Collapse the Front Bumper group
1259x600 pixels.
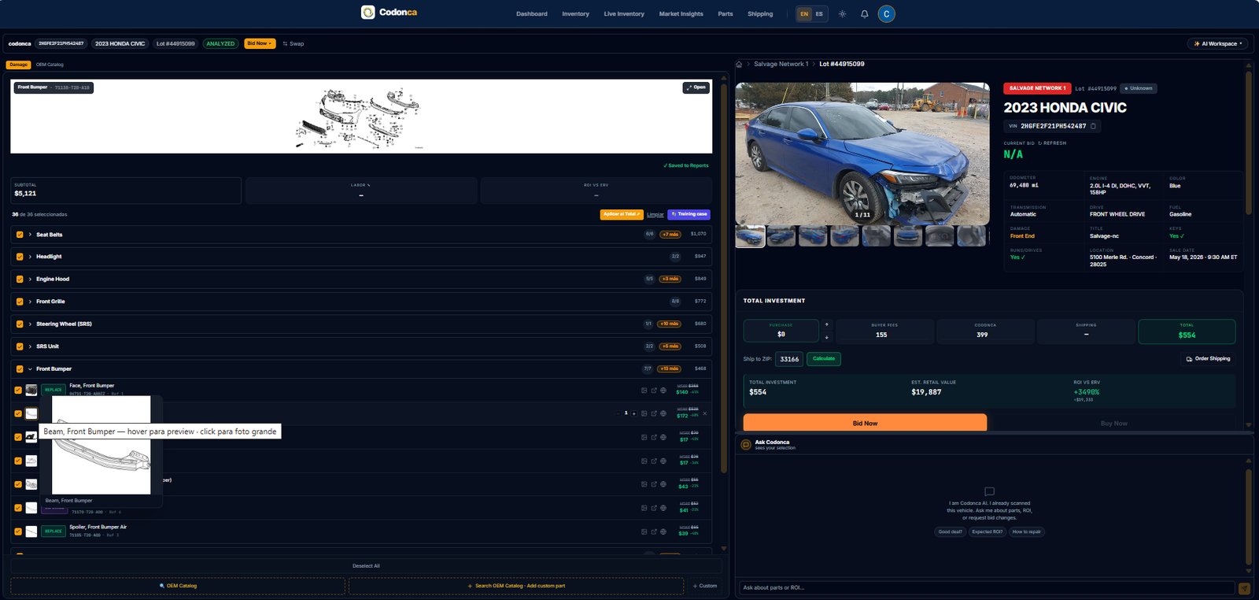coord(30,369)
